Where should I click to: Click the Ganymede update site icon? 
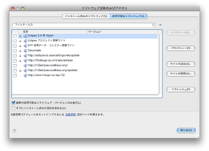[25, 51]
